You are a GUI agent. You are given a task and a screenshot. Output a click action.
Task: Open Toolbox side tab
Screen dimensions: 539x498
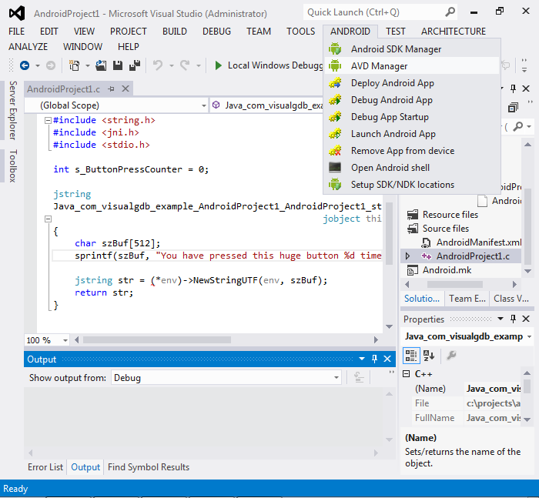(x=13, y=165)
